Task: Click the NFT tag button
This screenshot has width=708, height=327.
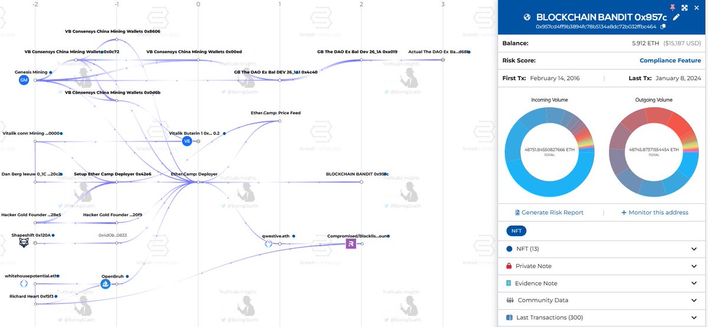Action: click(517, 231)
